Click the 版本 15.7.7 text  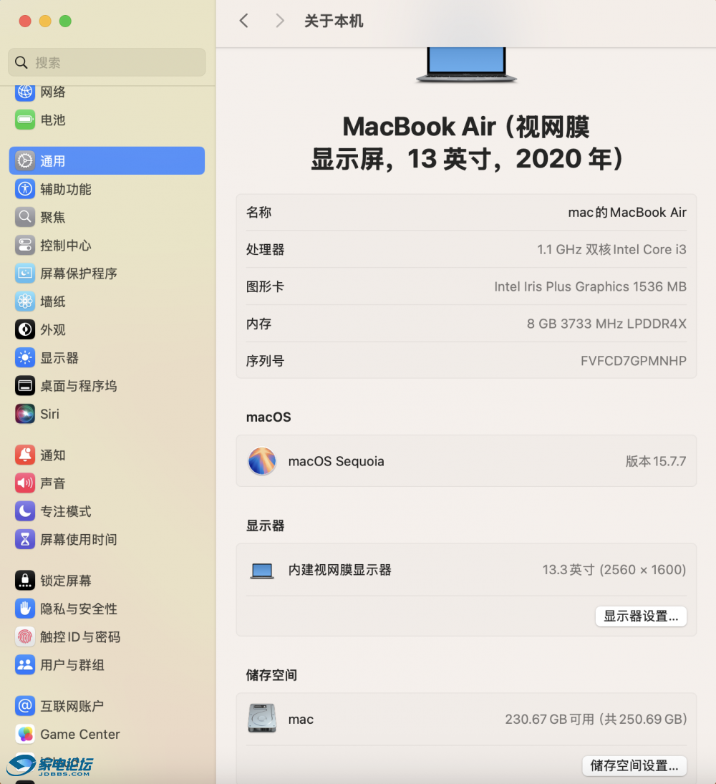pyautogui.click(x=656, y=461)
